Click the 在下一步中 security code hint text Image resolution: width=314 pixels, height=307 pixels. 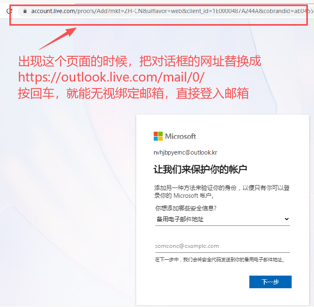[220, 260]
